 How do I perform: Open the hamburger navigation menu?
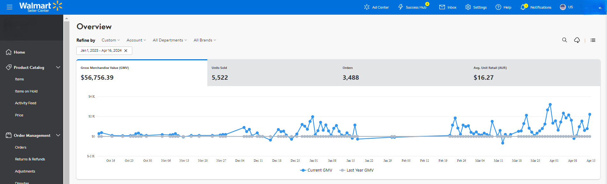click(x=10, y=7)
